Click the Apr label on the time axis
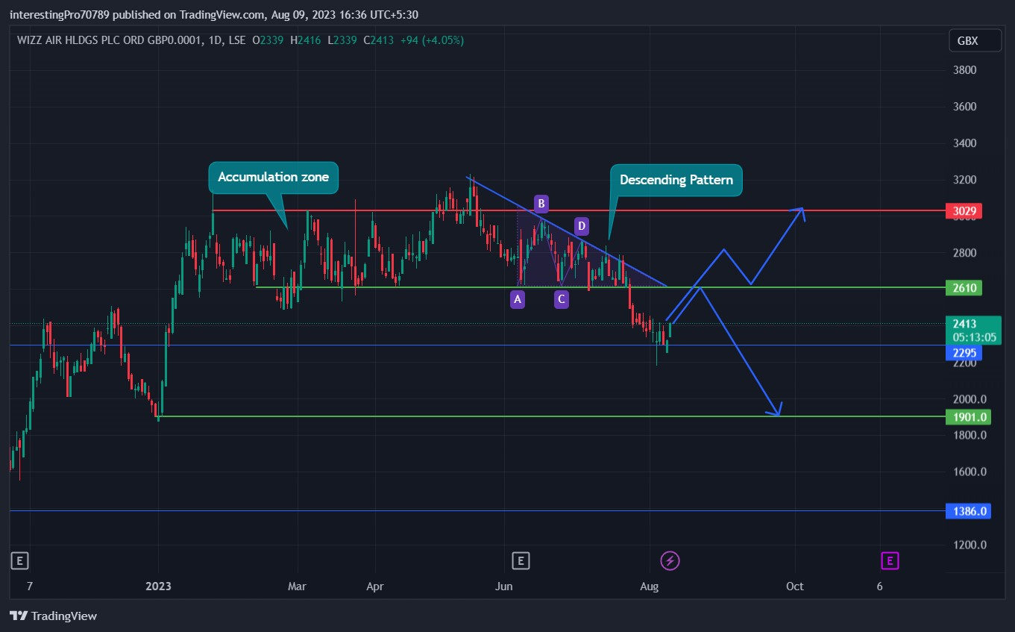 coord(375,586)
